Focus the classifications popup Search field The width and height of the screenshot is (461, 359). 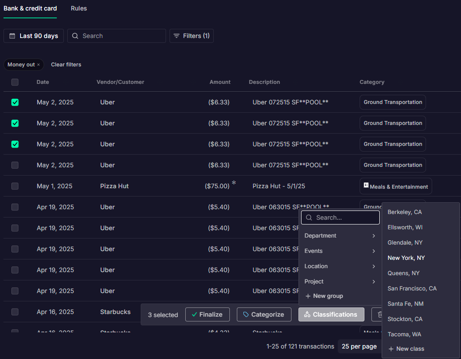click(340, 217)
